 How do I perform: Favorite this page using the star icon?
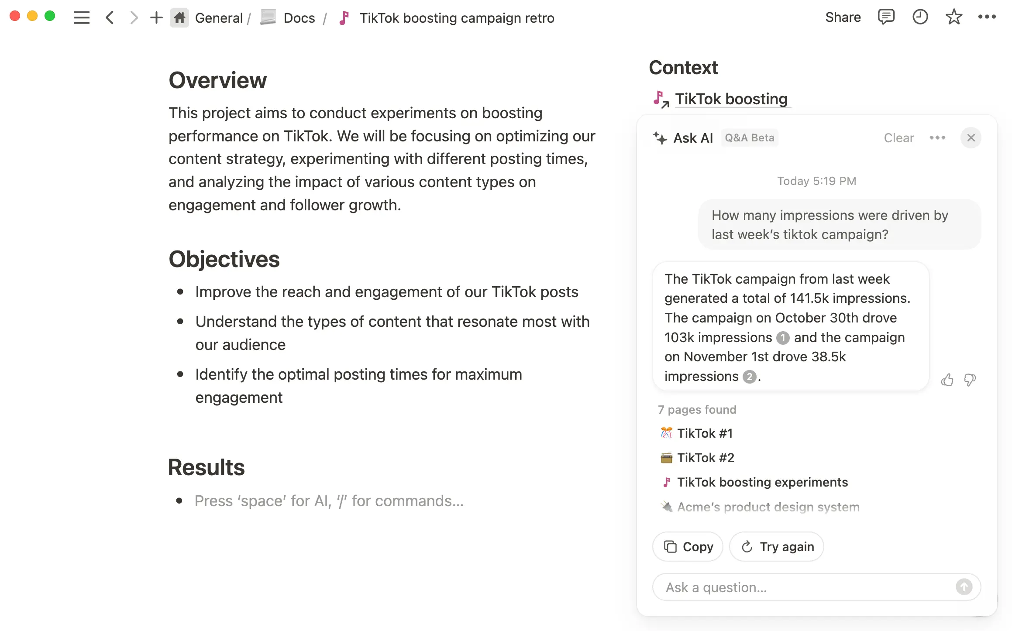point(953,17)
